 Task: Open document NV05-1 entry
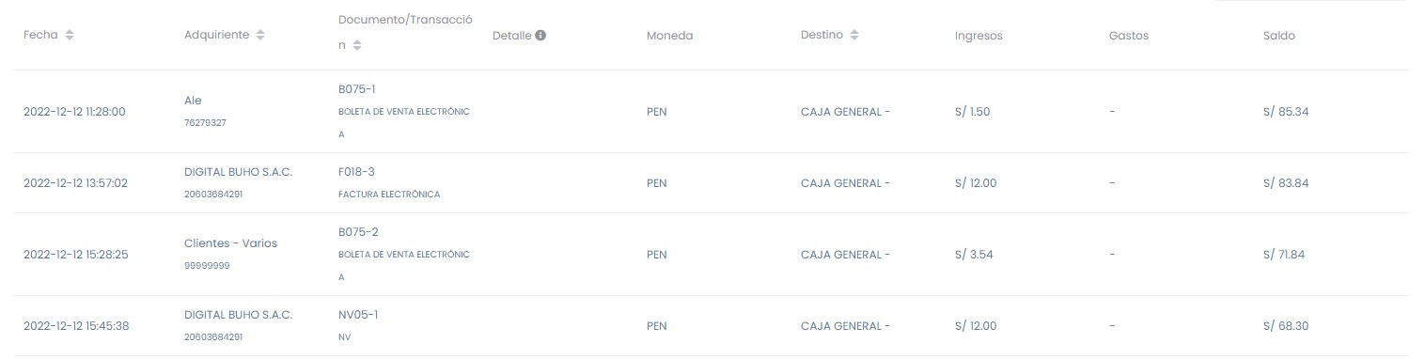(x=358, y=315)
